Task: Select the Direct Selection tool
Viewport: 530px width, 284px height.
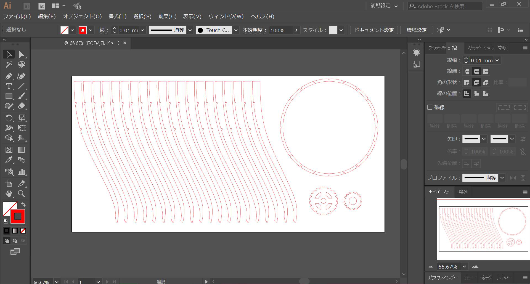Action: tap(22, 54)
